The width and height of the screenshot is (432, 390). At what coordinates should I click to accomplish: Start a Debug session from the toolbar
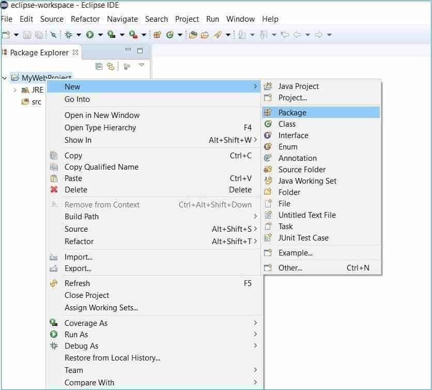(69, 35)
